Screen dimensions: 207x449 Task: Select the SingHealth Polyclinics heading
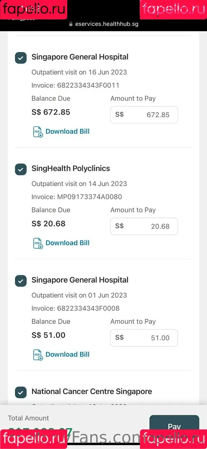coord(71,168)
